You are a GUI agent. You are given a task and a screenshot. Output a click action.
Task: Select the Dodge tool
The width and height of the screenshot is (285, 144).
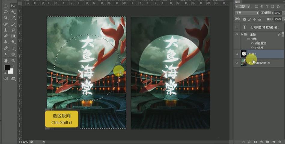13,42
